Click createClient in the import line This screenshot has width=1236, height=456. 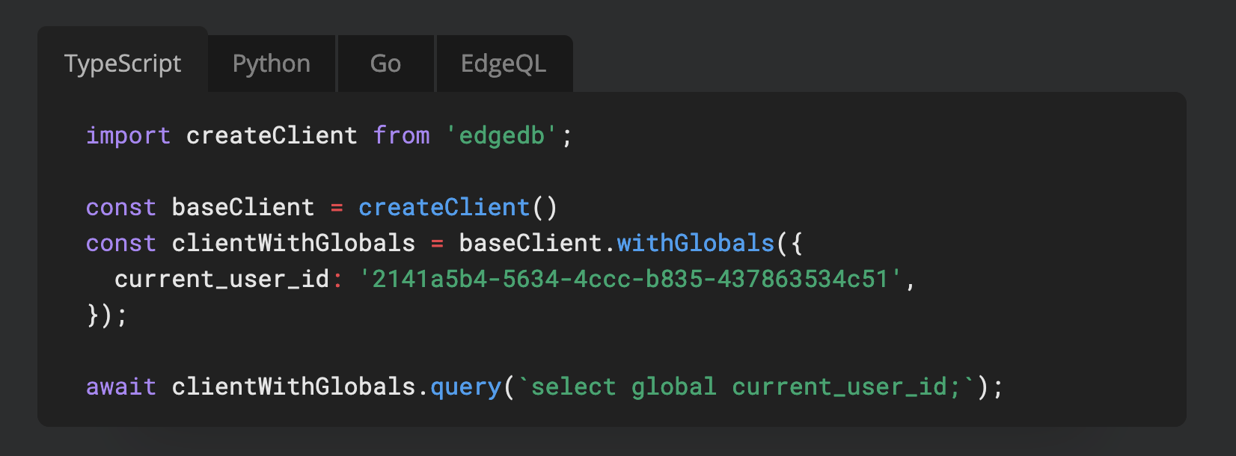click(x=272, y=135)
